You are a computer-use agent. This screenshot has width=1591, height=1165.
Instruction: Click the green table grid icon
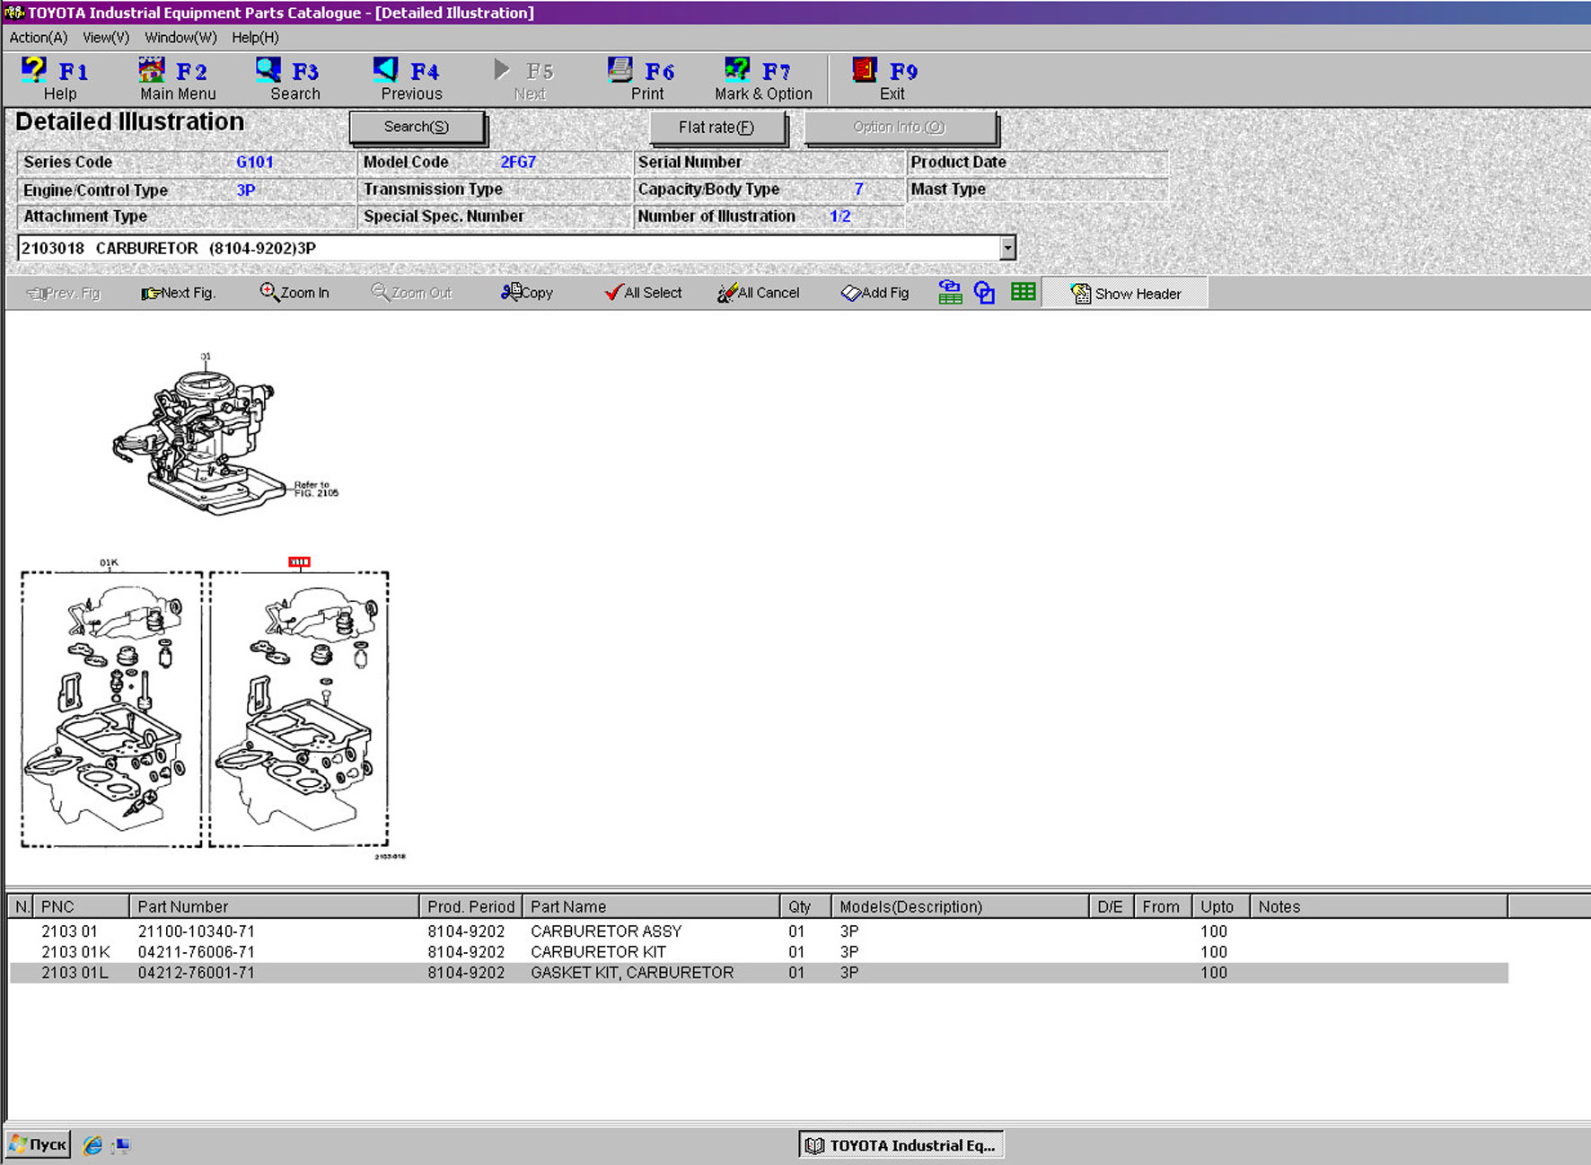(x=1023, y=292)
